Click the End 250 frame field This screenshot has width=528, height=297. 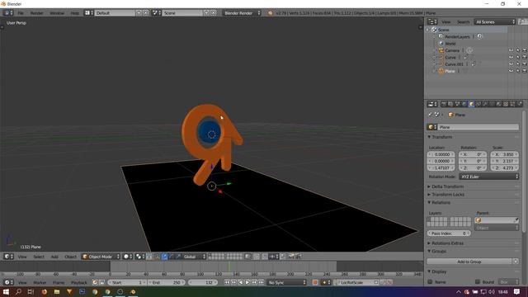click(x=167, y=282)
